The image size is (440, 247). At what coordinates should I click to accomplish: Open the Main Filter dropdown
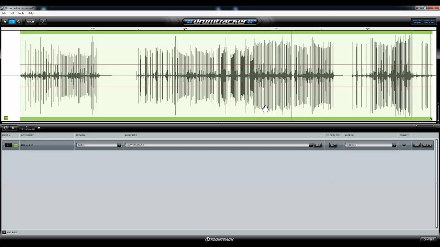[x=219, y=145]
